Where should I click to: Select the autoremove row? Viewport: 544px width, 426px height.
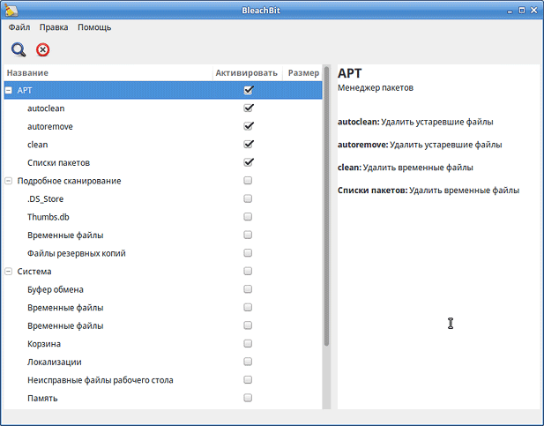coord(163,126)
